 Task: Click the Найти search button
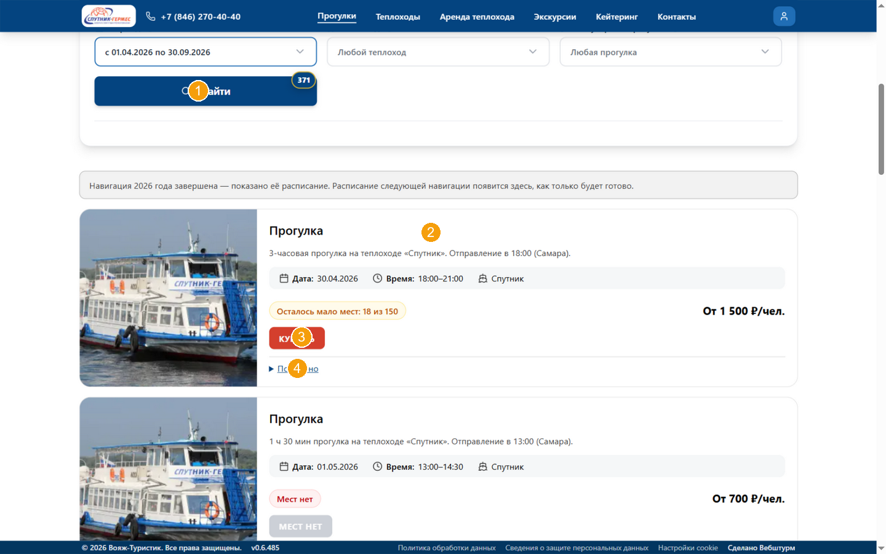click(x=206, y=91)
